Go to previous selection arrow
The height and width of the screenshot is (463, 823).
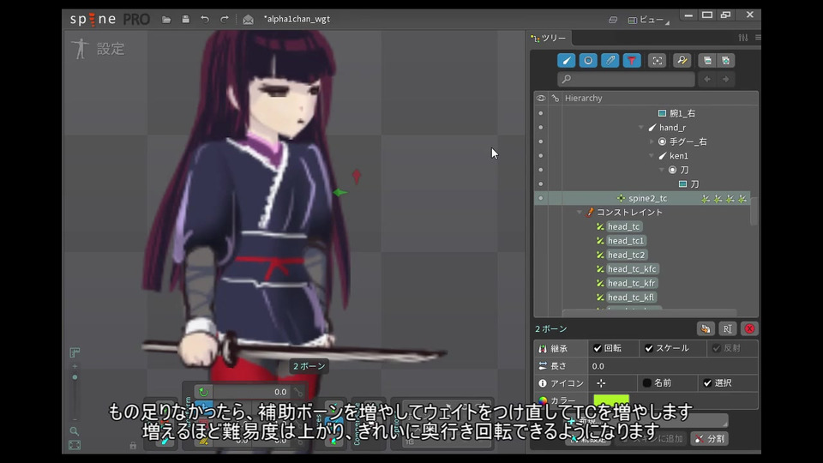[707, 79]
